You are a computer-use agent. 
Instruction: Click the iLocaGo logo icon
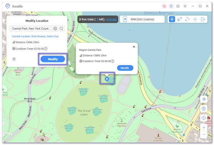click(7, 6)
